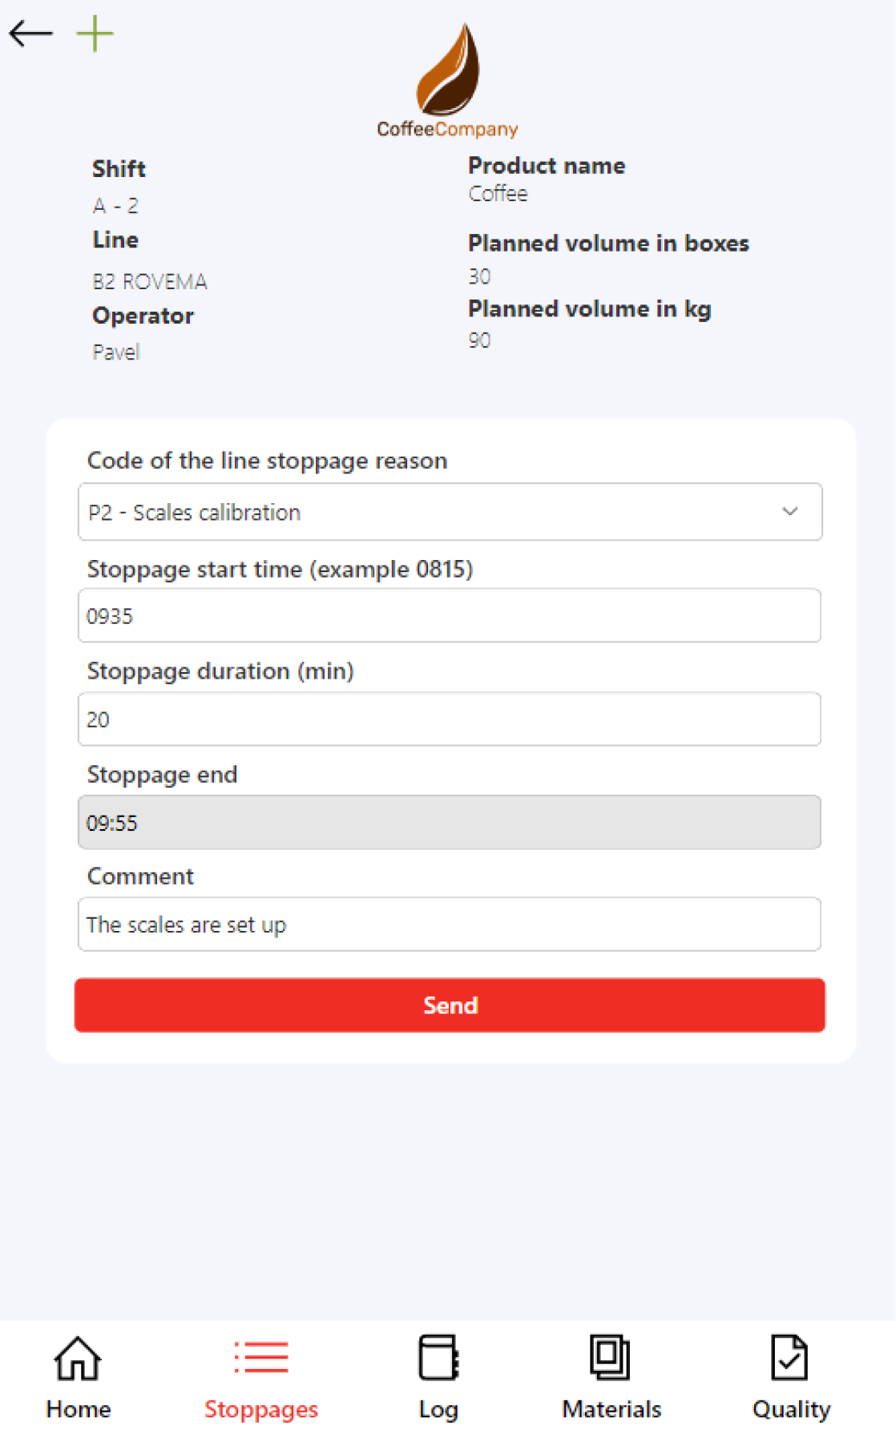Navigate back using the back arrow

[x=29, y=34]
